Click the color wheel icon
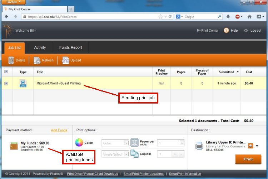Screen dimensions: 268x179 pyautogui.click(x=79, y=143)
